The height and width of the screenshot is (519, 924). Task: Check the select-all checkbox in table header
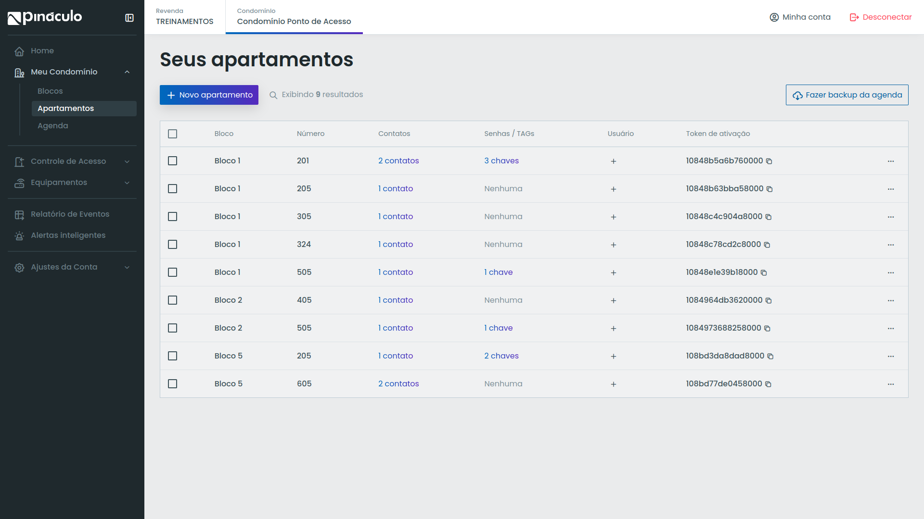tap(173, 134)
